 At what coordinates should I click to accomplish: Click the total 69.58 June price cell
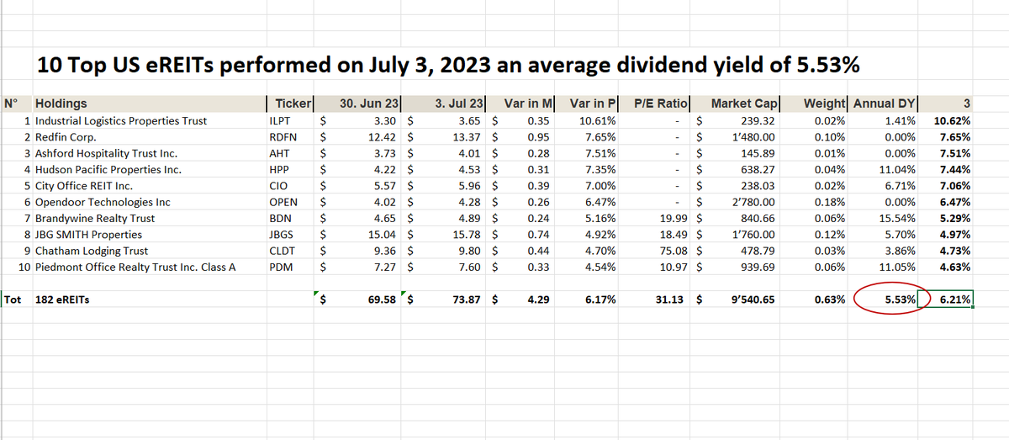coord(359,300)
